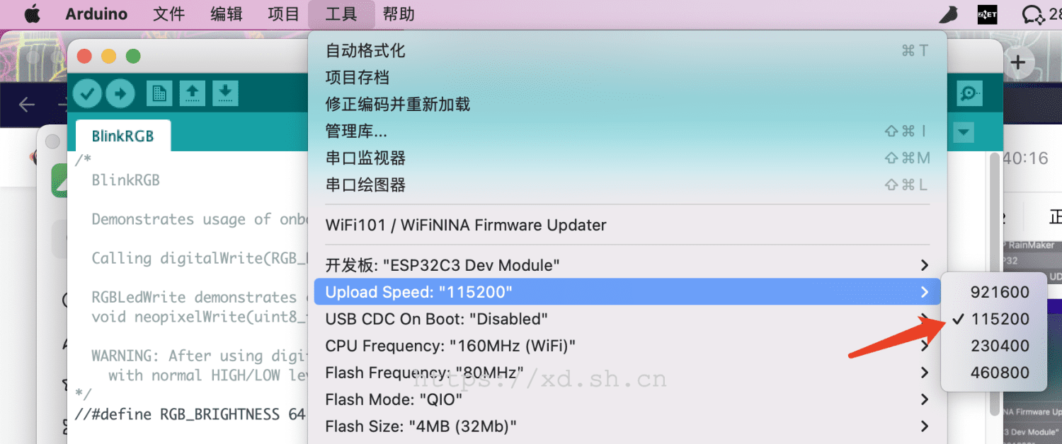The image size is (1062, 444).
Task: Pick upload speed 460800
Action: (994, 373)
